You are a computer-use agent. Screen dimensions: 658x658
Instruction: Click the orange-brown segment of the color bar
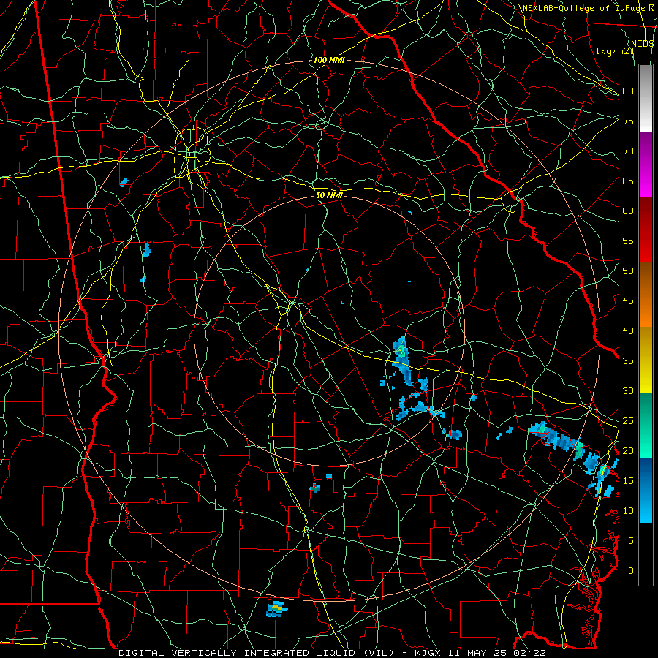[x=646, y=295]
